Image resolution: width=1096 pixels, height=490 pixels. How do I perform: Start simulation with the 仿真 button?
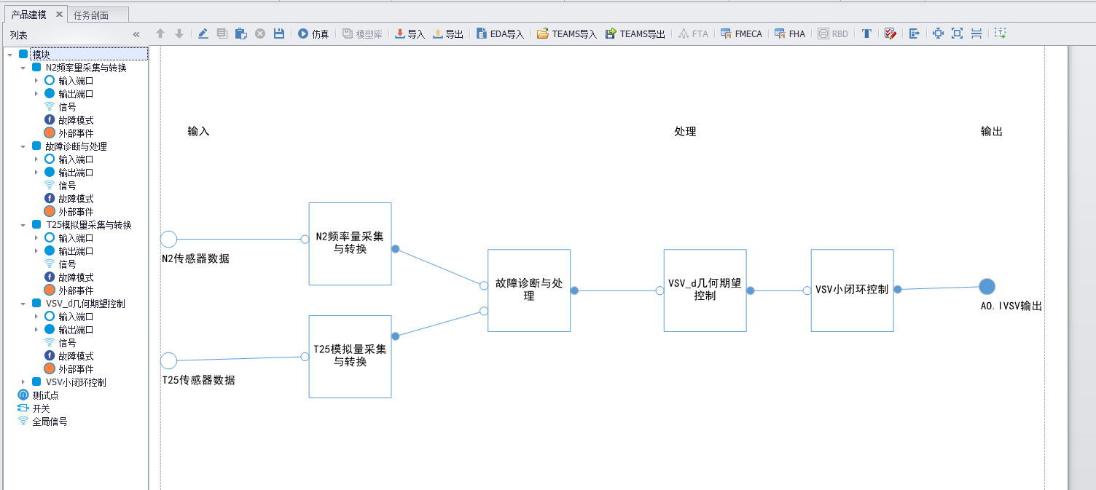coord(313,33)
